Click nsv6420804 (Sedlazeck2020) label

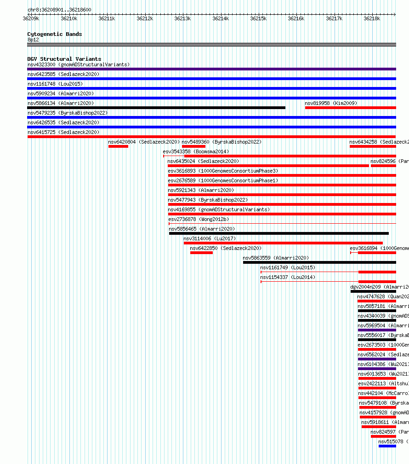click(x=144, y=142)
